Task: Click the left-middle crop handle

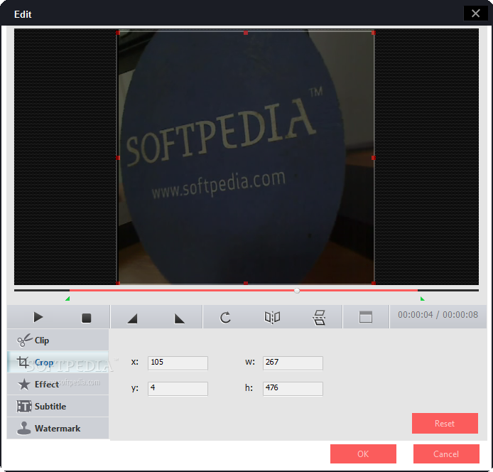Action: pos(118,158)
